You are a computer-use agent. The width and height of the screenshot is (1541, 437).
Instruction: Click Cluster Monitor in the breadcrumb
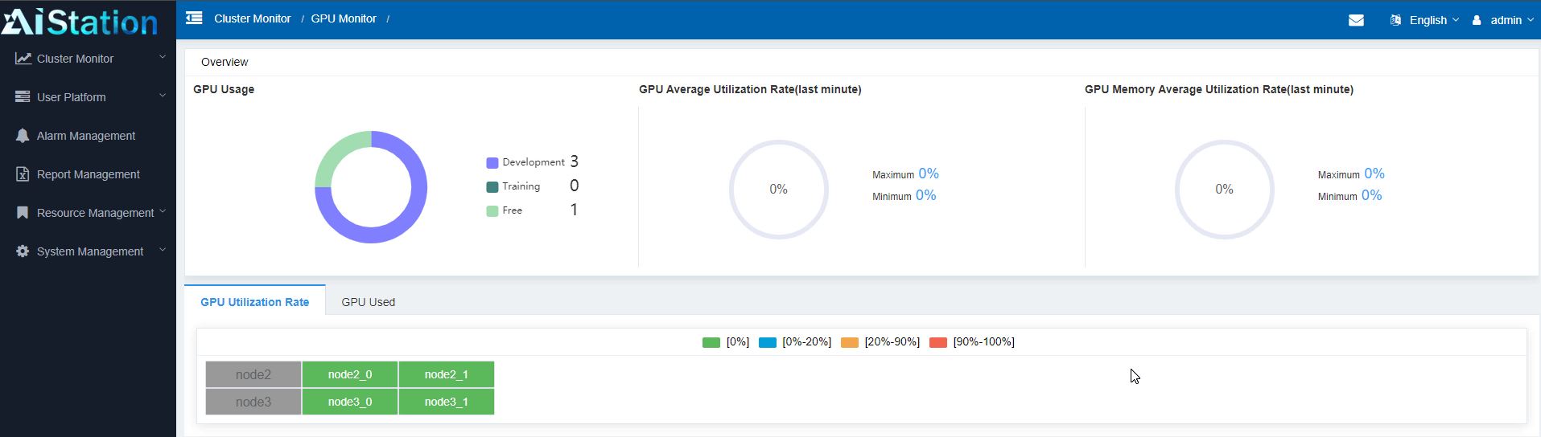(252, 18)
